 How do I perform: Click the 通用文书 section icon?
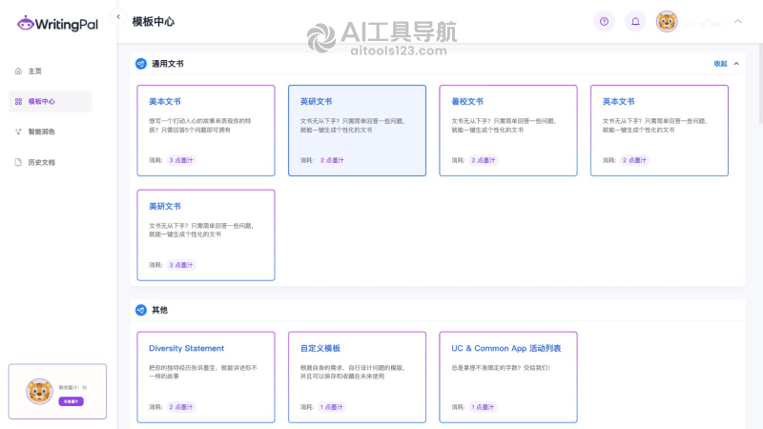pos(141,64)
